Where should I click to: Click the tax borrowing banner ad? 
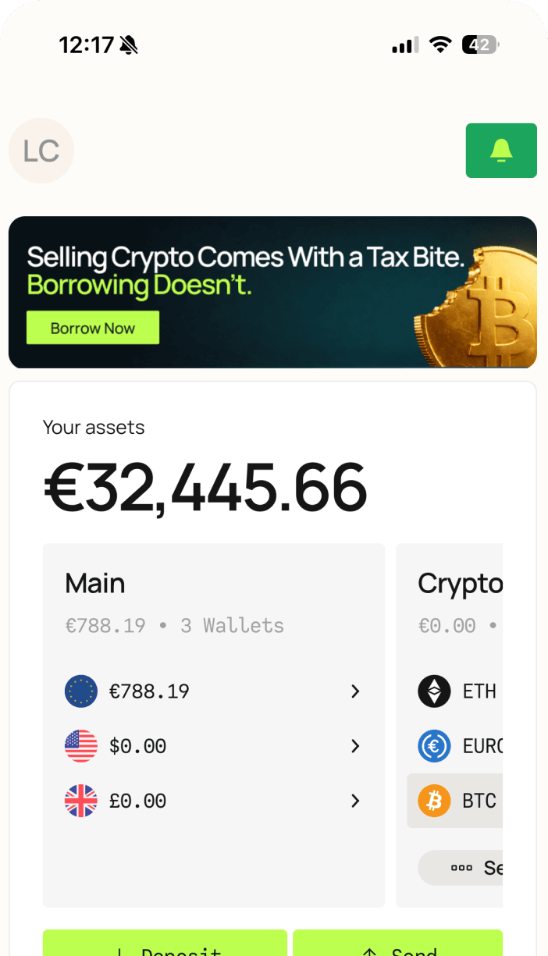point(272,292)
